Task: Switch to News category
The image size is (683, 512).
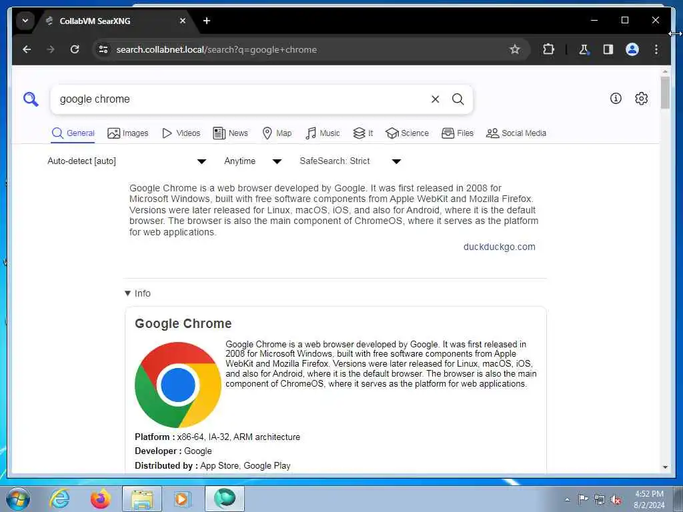Action: point(230,133)
